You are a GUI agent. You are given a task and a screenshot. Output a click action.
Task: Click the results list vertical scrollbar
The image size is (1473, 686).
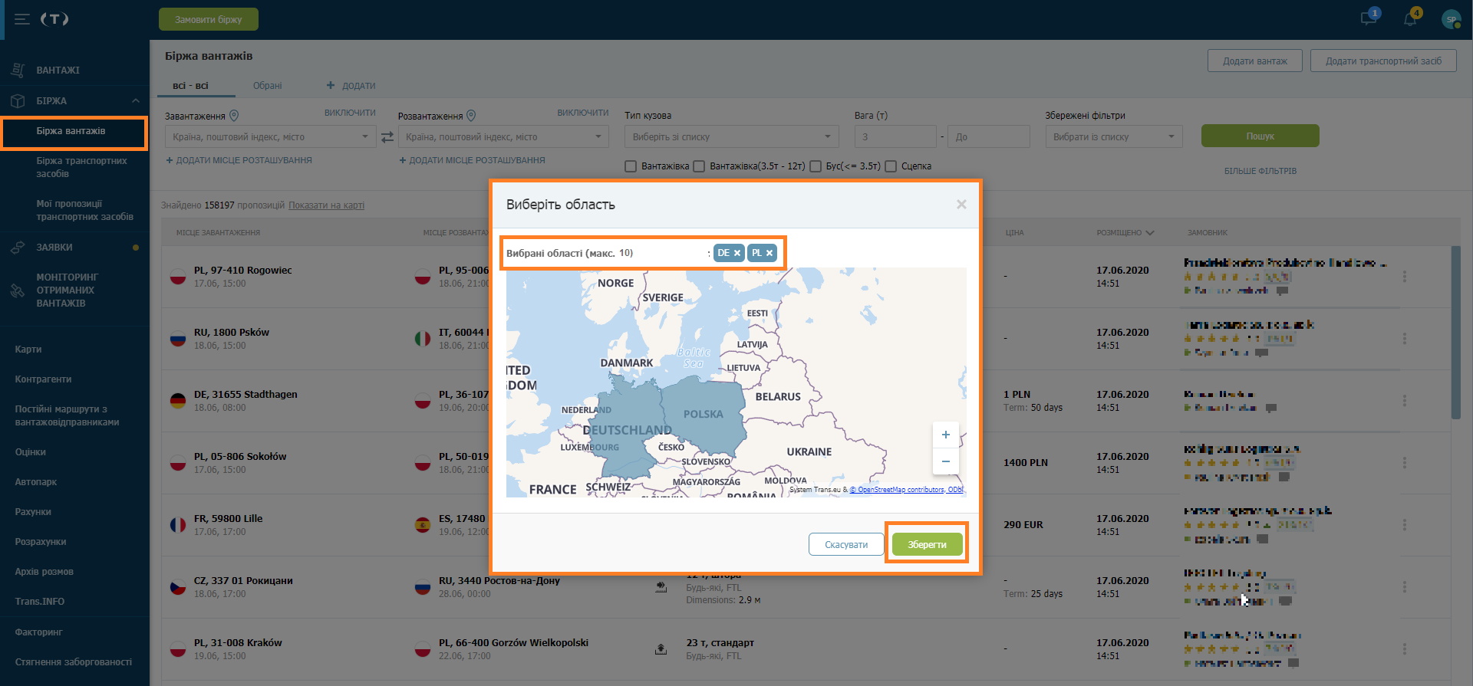pyautogui.click(x=1455, y=332)
